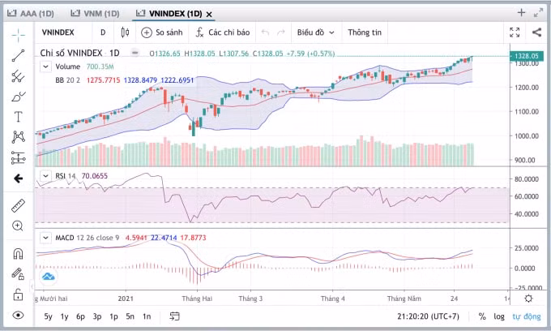
Task: Click the cloud logo icon on chart
Action: 48,277
